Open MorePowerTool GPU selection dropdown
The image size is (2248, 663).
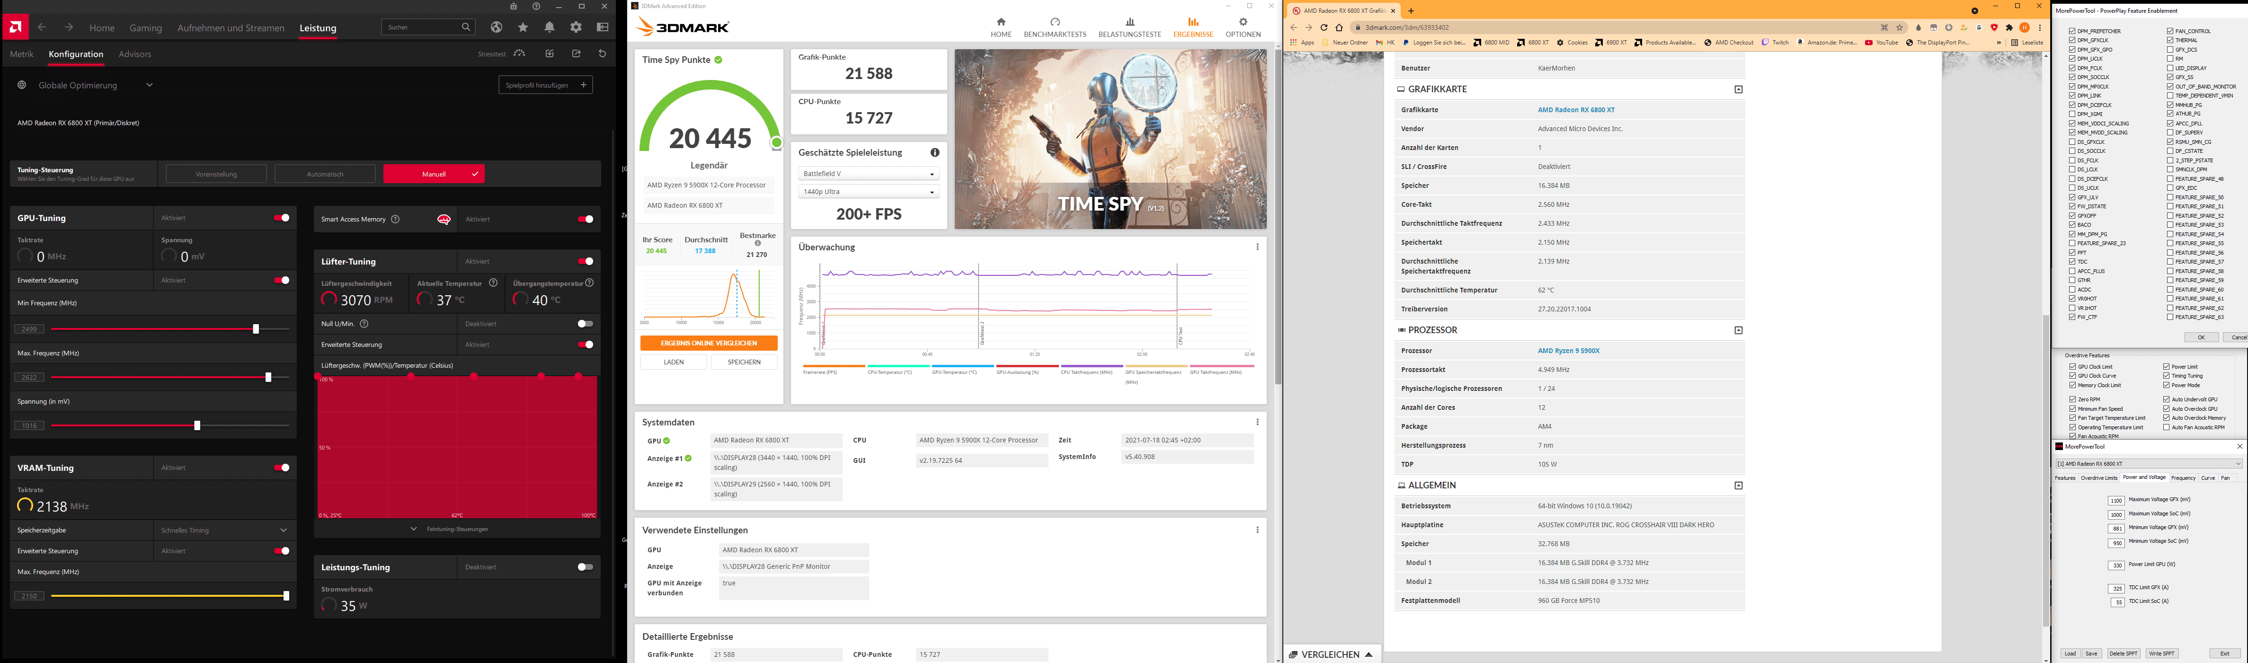click(2149, 463)
